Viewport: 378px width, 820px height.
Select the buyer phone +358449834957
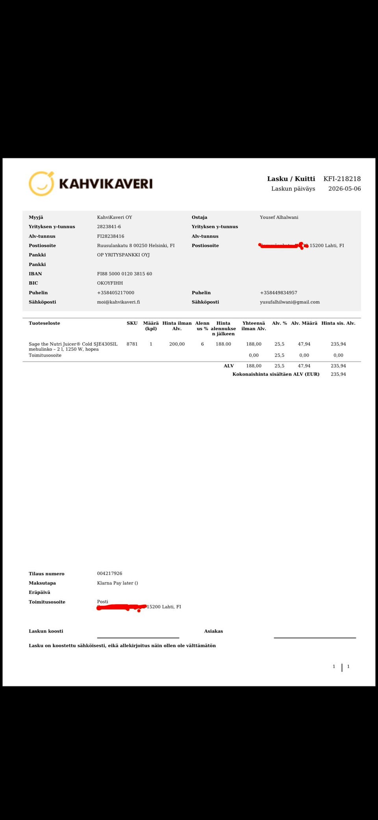[x=279, y=293]
